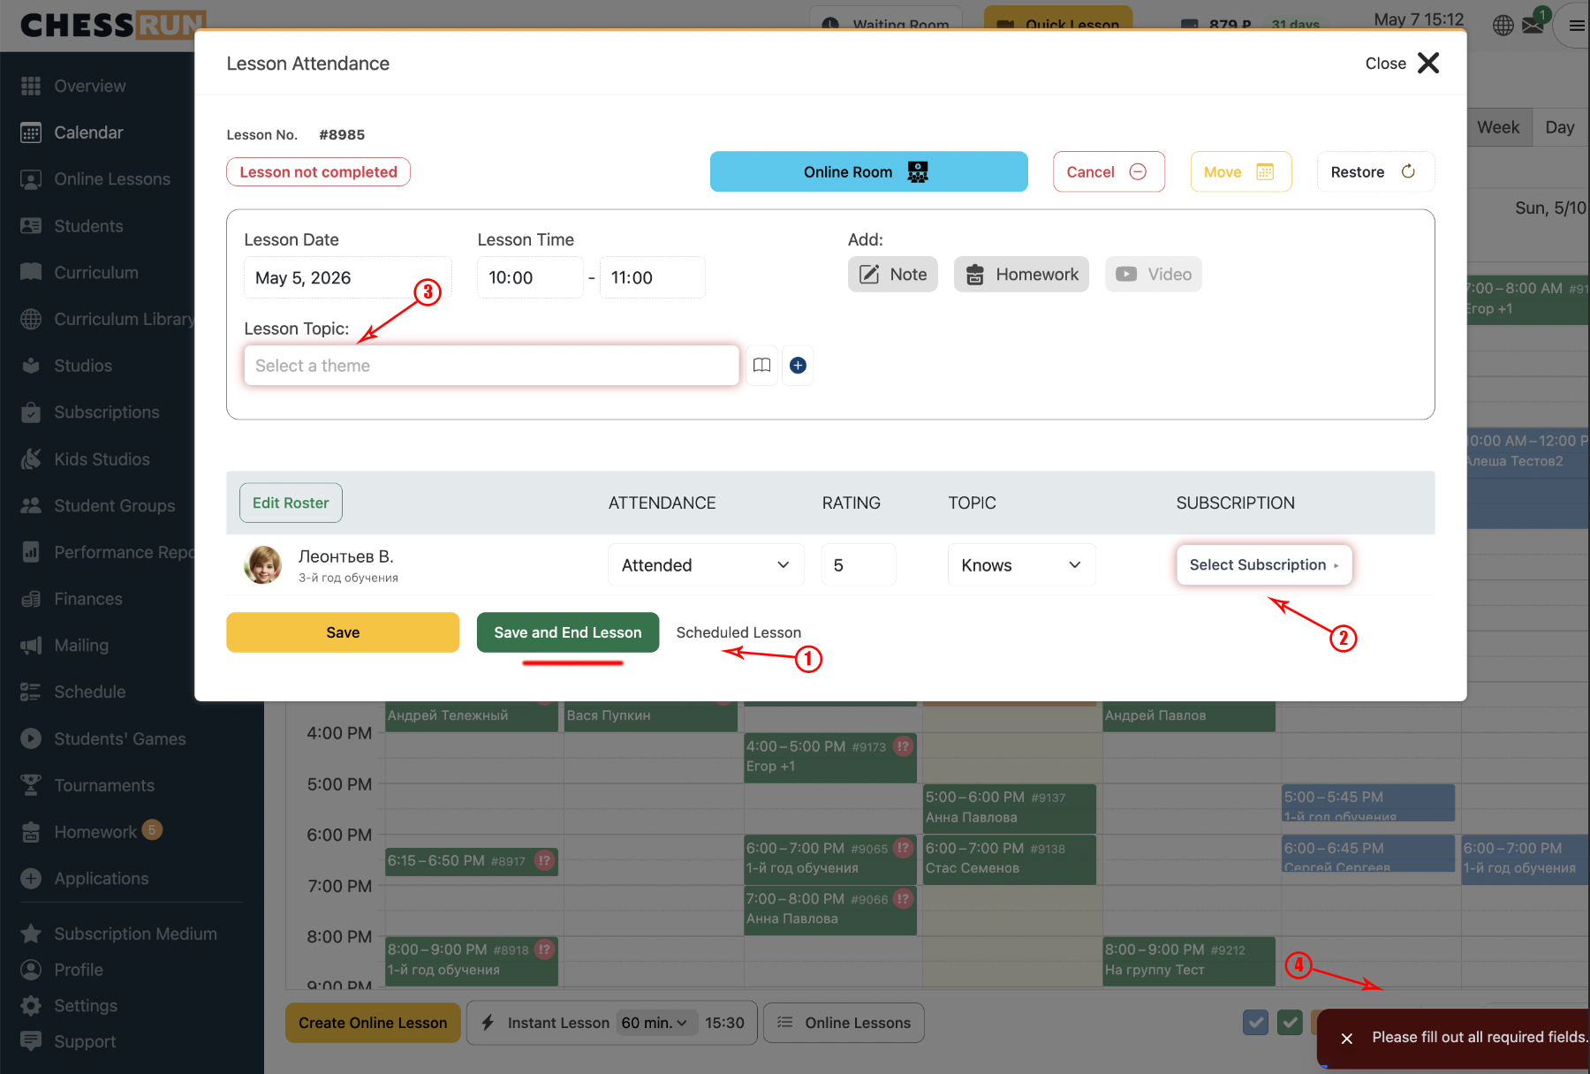Add Homework to the lesson
This screenshot has width=1590, height=1074.
pyautogui.click(x=1021, y=275)
